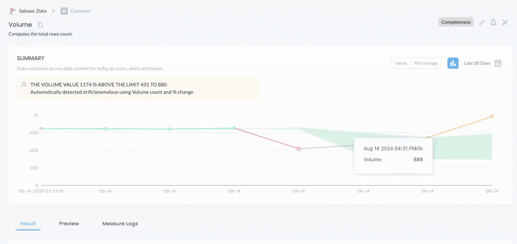517x244 pixels.
Task: Close the Volume measure panel
Action: tap(505, 22)
